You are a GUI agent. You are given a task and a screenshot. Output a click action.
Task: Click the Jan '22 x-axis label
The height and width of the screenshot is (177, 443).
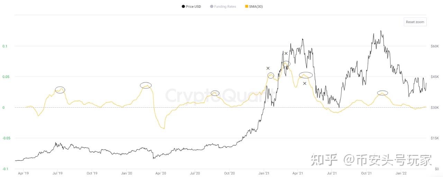(x=401, y=173)
